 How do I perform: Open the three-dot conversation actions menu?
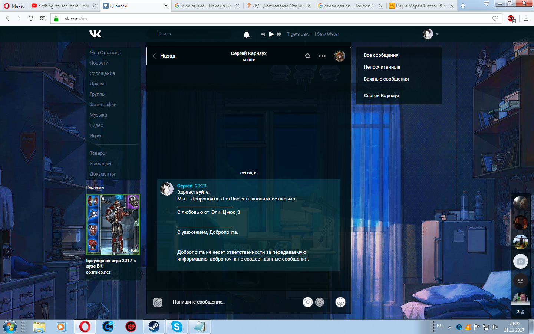click(322, 56)
